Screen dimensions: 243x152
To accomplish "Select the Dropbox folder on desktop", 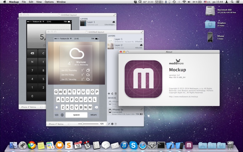I will 210,24.
